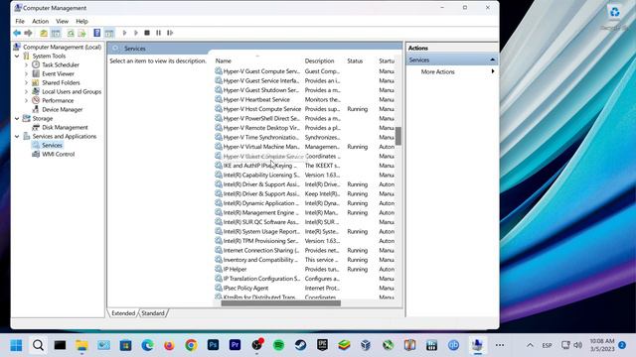The height and width of the screenshot is (357, 636).
Task: Collapse the Services section in Actions pane
Action: [493, 59]
